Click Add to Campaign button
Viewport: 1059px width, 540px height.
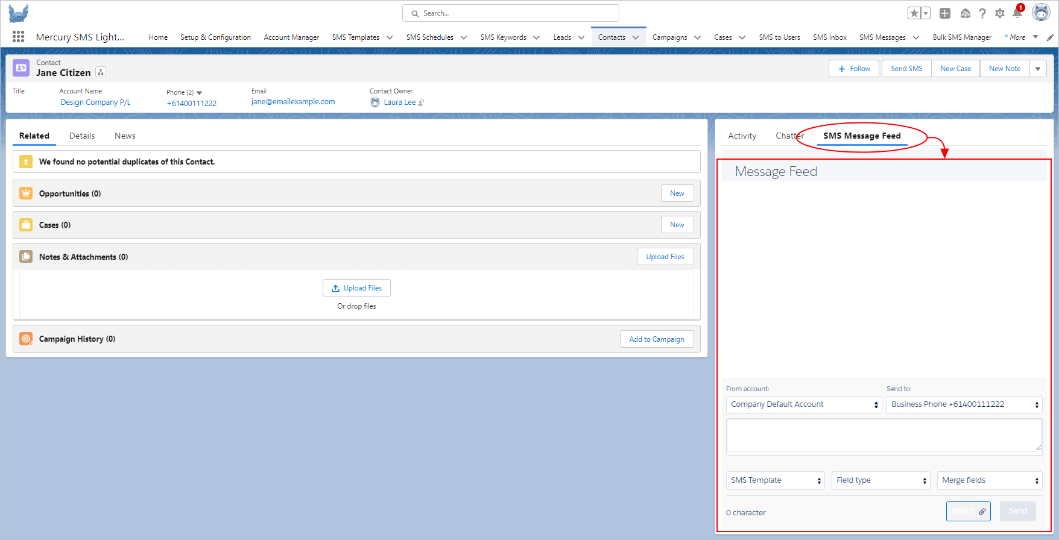pyautogui.click(x=657, y=339)
